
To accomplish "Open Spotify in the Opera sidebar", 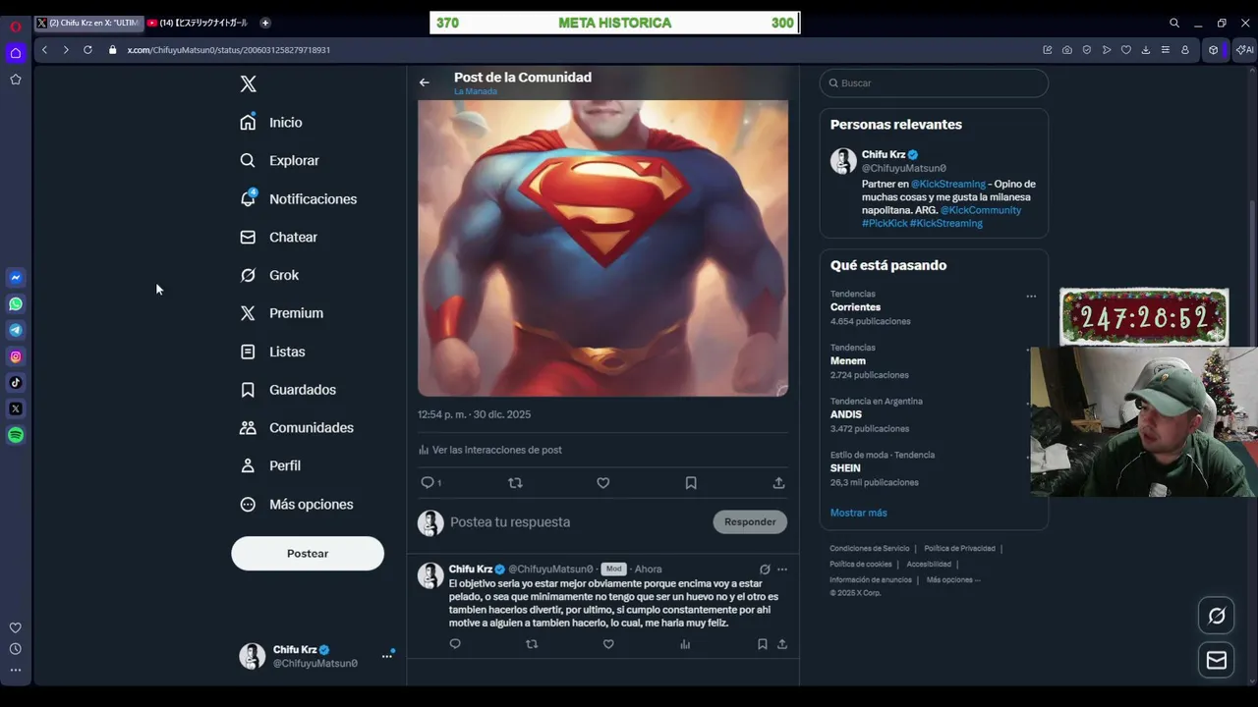I will [x=16, y=435].
